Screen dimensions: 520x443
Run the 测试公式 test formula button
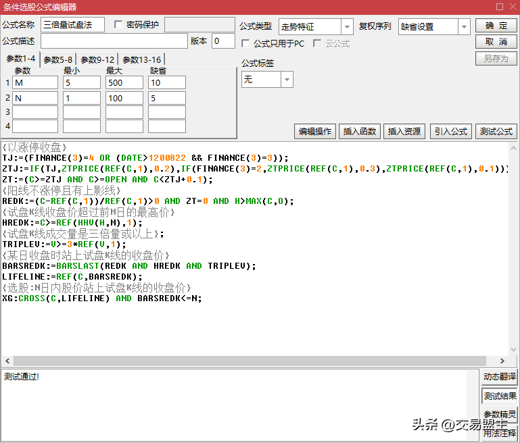496,132
